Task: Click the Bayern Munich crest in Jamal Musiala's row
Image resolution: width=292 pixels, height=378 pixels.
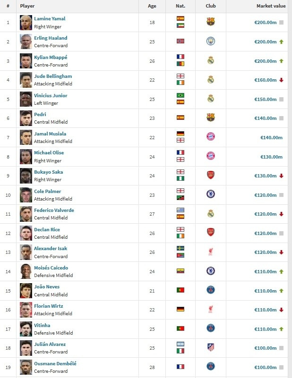Action: (x=211, y=137)
